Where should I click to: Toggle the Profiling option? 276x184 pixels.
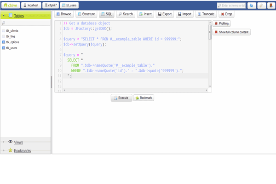(221, 23)
